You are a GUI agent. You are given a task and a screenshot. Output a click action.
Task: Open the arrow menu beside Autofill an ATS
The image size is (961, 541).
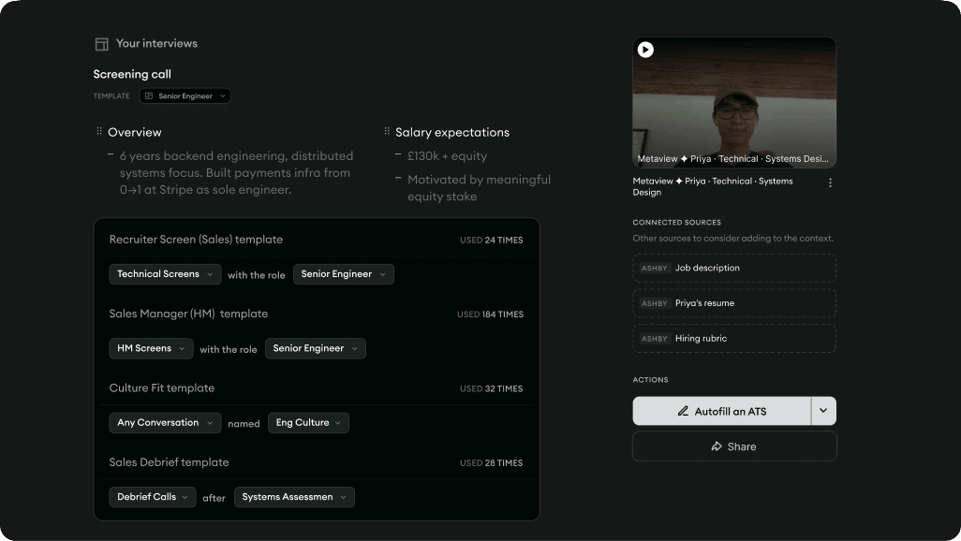click(823, 411)
